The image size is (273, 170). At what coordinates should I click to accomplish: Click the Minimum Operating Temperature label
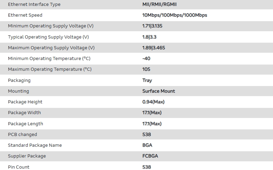pos(49,59)
